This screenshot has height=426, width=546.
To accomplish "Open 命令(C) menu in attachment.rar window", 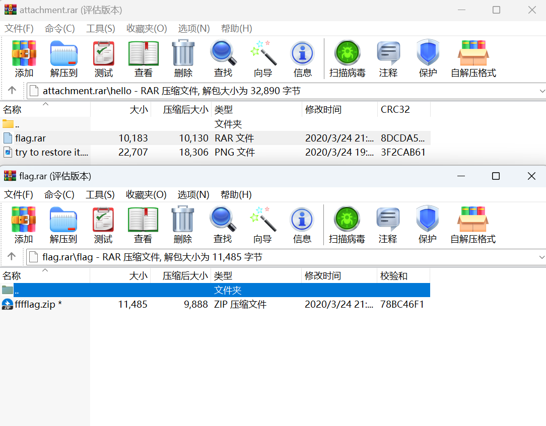I will coord(60,29).
